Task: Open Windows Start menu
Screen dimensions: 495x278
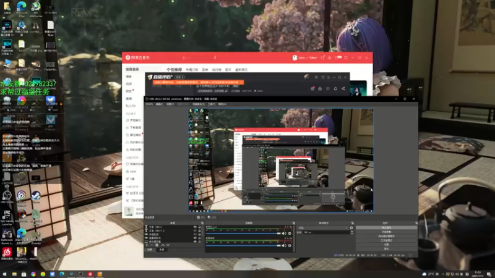Action: tap(4, 274)
